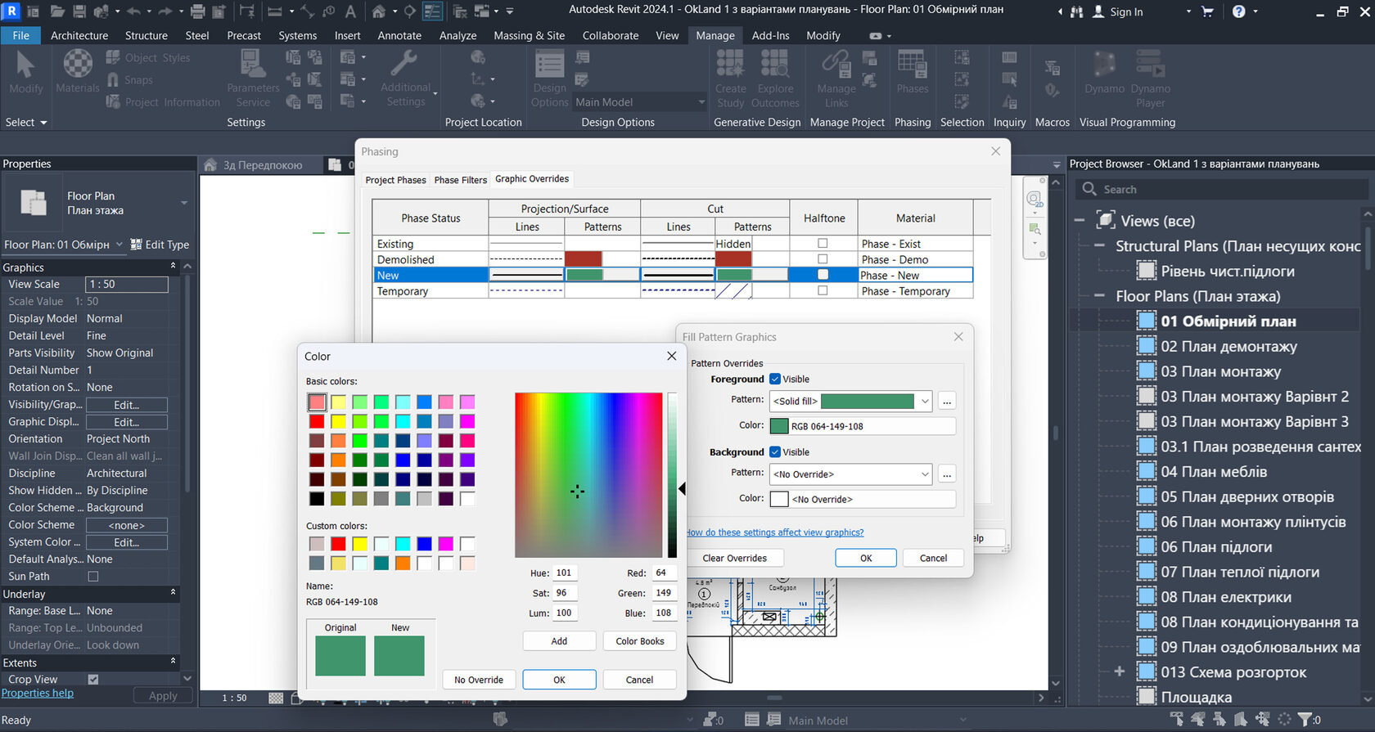Viewport: 1375px width, 732px height.
Task: Open the Architecture ribbon tab
Action: (x=79, y=35)
